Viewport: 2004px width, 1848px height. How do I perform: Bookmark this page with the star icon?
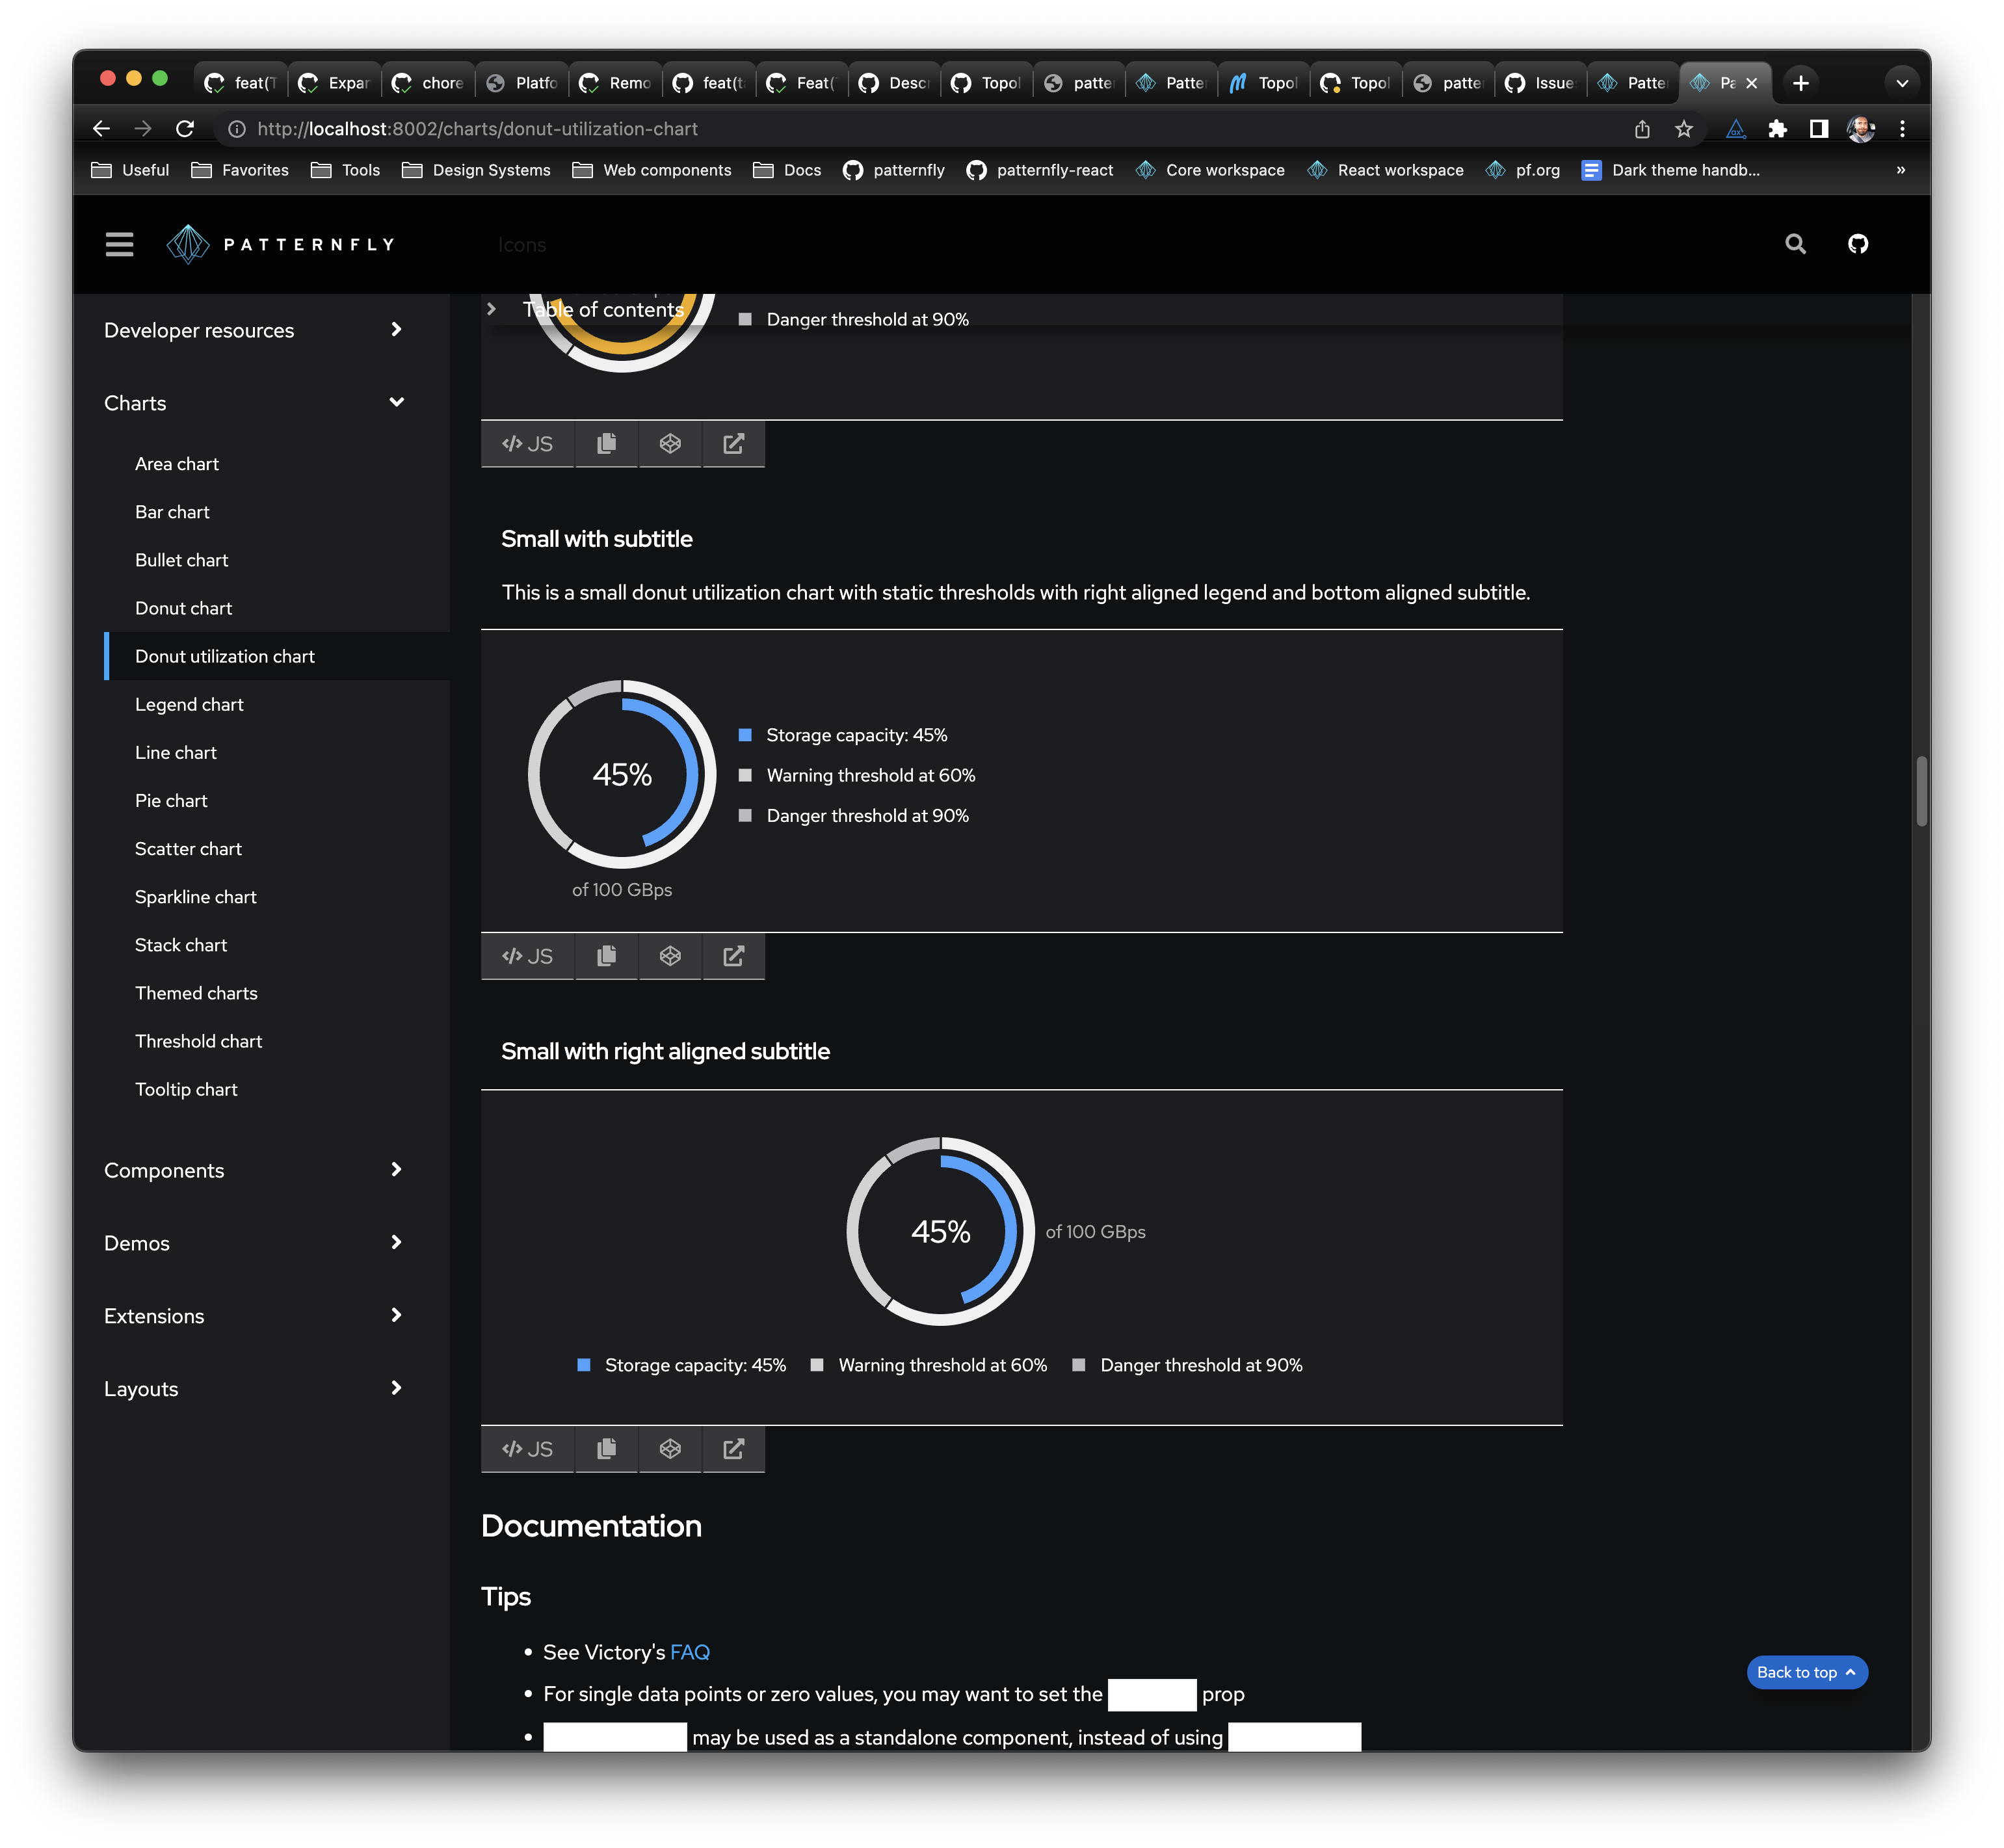(x=1684, y=129)
